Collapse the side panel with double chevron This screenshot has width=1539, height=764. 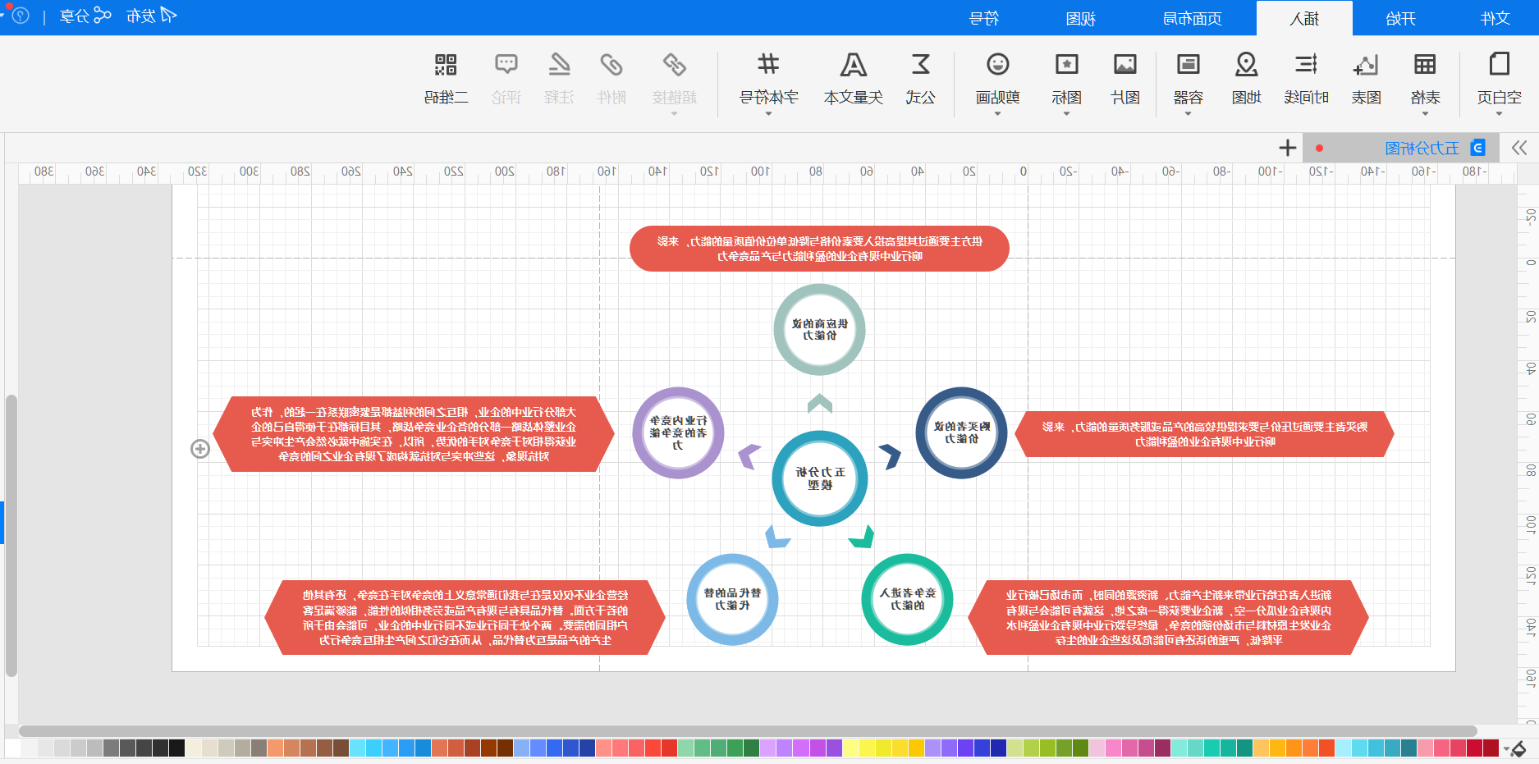(1519, 148)
